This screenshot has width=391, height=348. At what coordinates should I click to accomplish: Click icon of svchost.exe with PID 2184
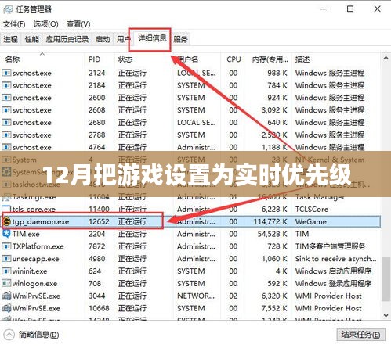coord(6,85)
